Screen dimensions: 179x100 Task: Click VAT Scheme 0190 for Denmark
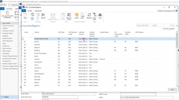pyautogui.click(x=136, y=80)
